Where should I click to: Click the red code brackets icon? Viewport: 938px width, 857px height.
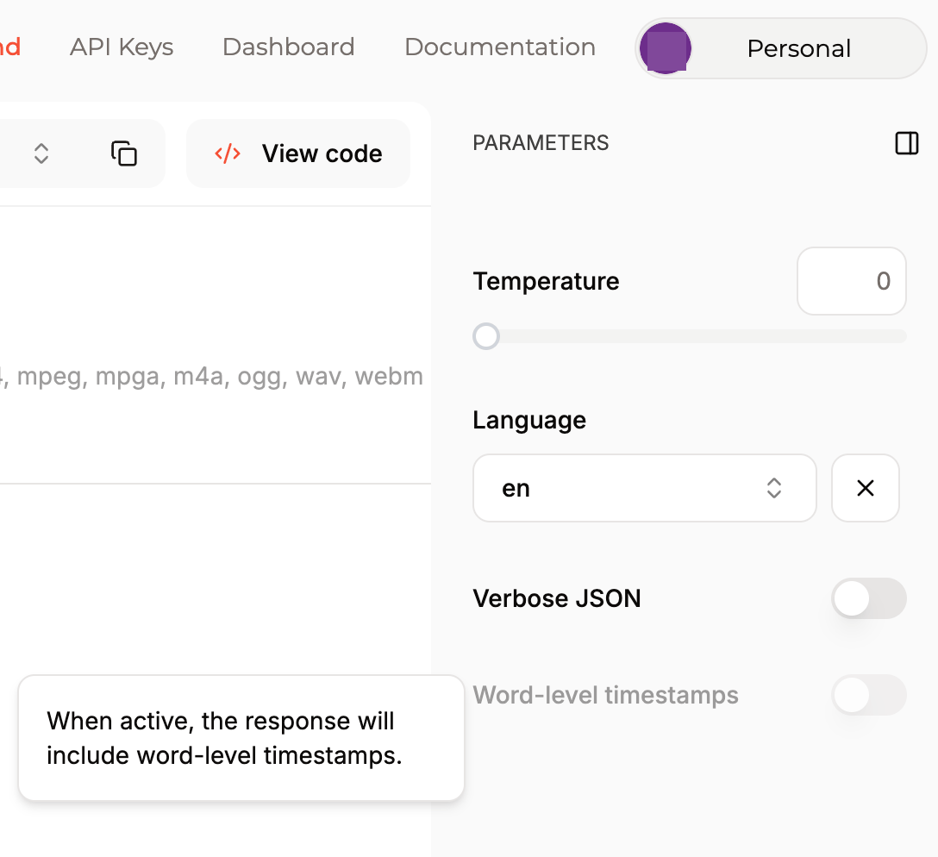[228, 153]
